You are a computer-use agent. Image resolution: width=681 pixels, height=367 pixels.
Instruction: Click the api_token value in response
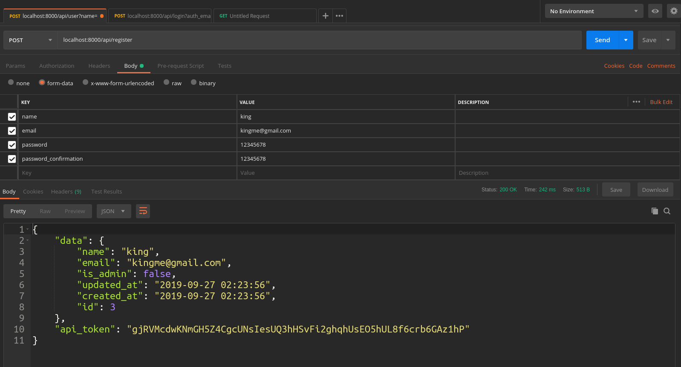[x=298, y=329]
